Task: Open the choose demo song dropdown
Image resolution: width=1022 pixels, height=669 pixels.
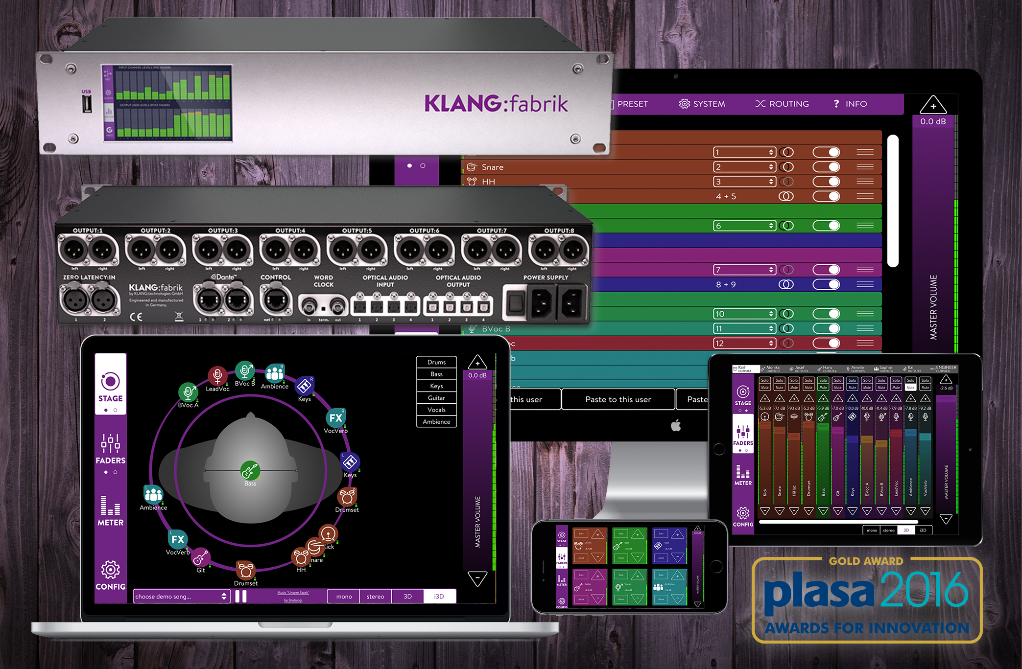Action: pos(181,596)
